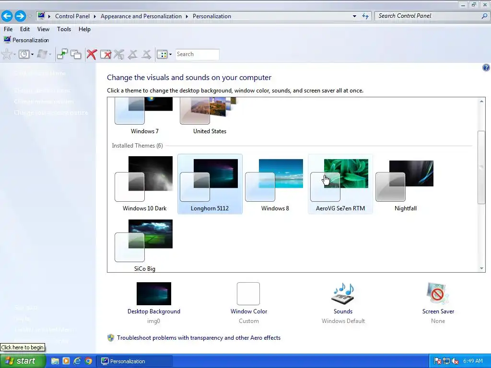
Task: Click the greyed folder flag toolbar icon
Action: [42, 54]
